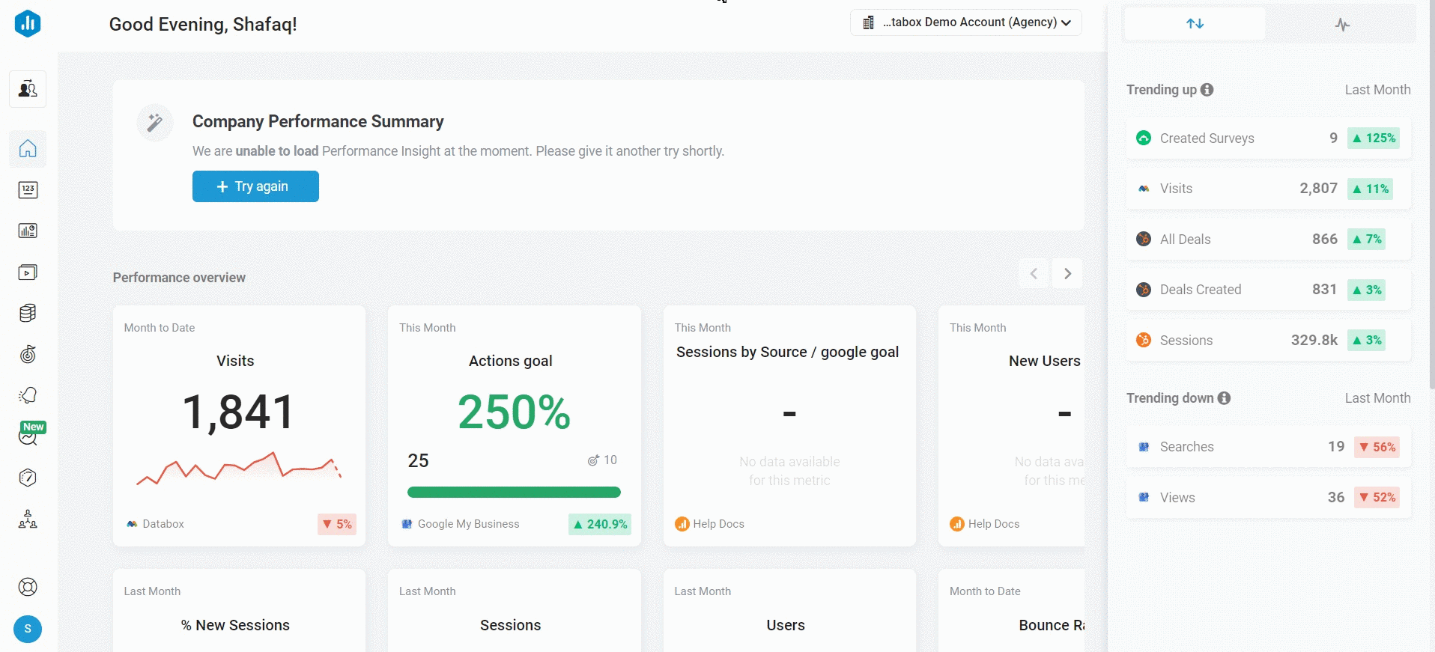1435x652 pixels.
Task: Open Goals via the target sidebar icon
Action: click(x=28, y=354)
